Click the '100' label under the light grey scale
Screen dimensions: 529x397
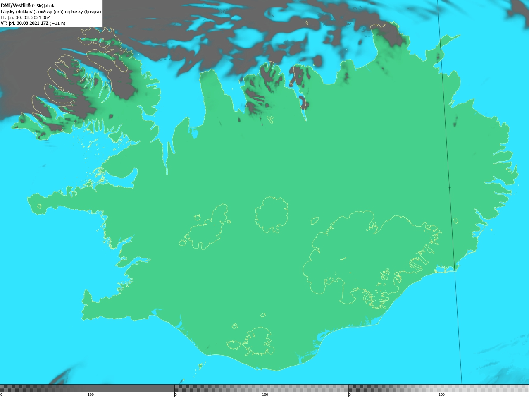(x=441, y=395)
